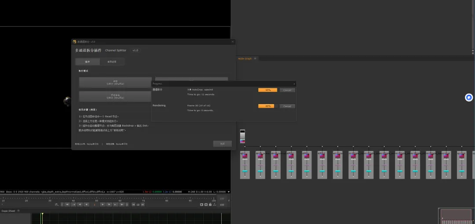Image resolution: width=475 pixels, height=224 pixels.
Task: Toggle the loop playback mode icon
Action: click(x=127, y=205)
